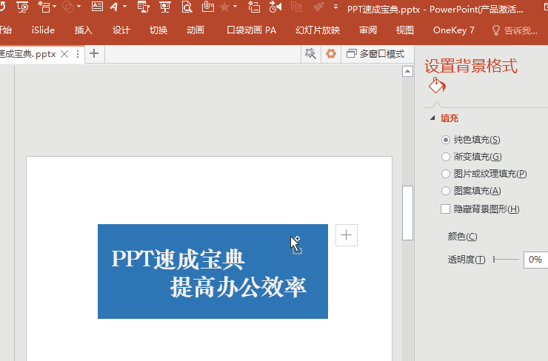Open the OneKey 7 ribbon tab
This screenshot has height=361, width=548.
[x=454, y=30]
